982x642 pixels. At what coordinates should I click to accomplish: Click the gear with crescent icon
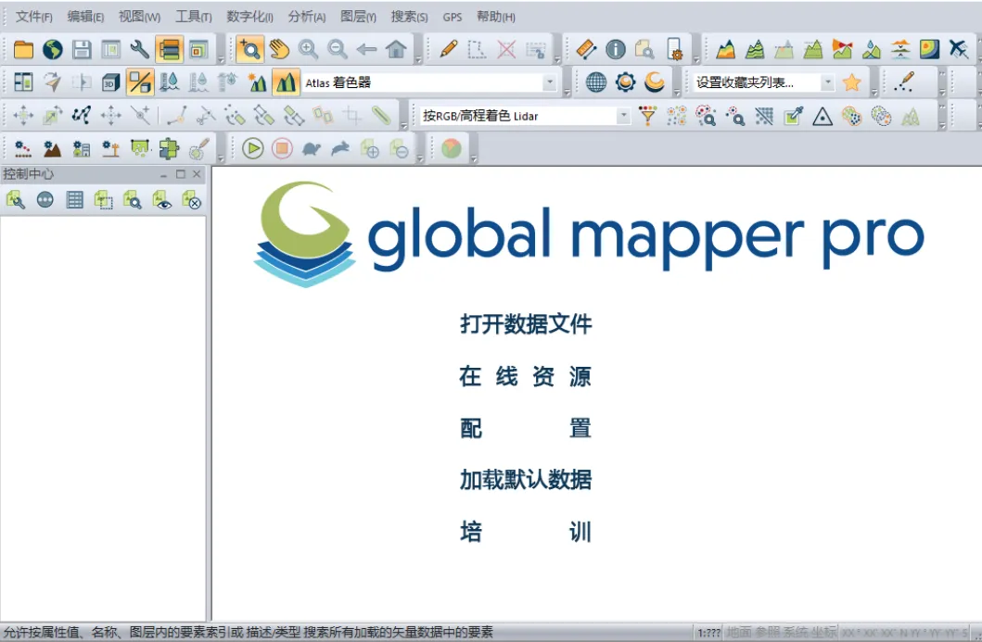tap(625, 82)
